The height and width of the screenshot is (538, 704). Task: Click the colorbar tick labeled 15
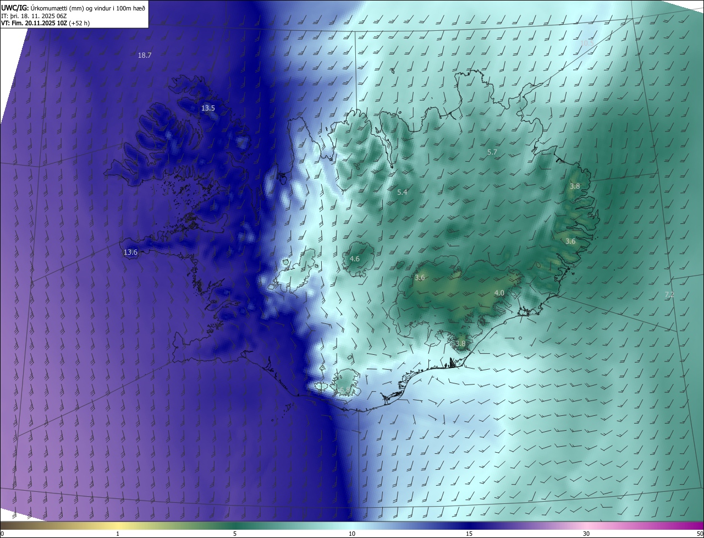point(469,534)
